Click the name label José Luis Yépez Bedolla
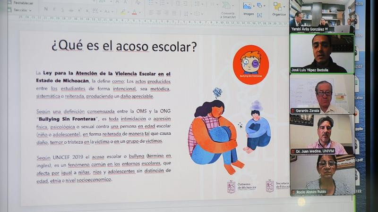Image resolution: width=378 pixels, height=212 pixels. (x=310, y=70)
